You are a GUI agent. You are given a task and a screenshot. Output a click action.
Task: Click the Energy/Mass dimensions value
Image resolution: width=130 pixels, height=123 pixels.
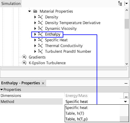(x=76, y=95)
